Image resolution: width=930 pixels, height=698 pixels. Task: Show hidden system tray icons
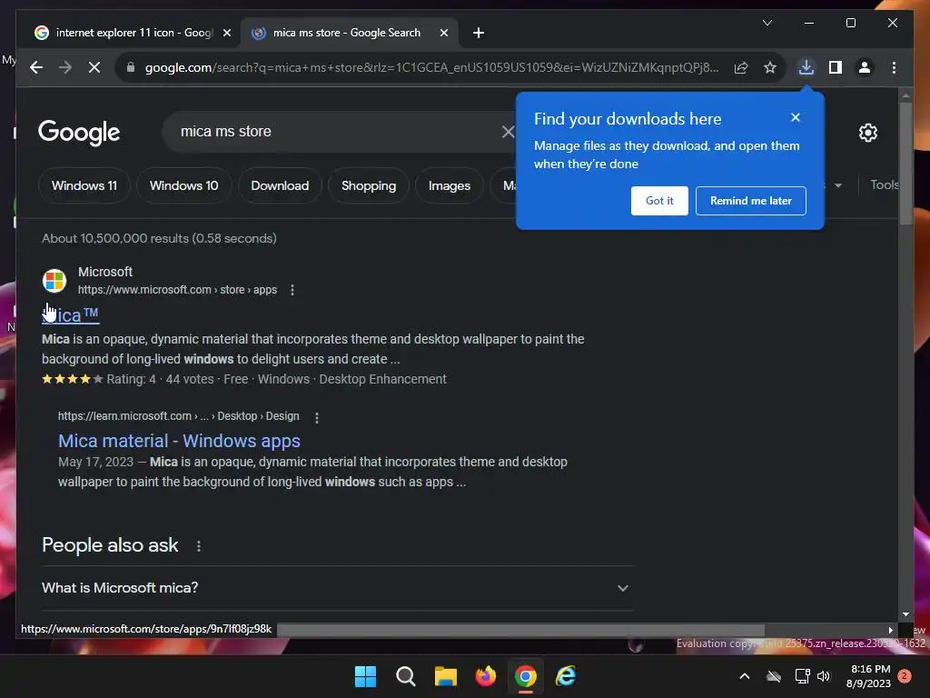pyautogui.click(x=745, y=676)
